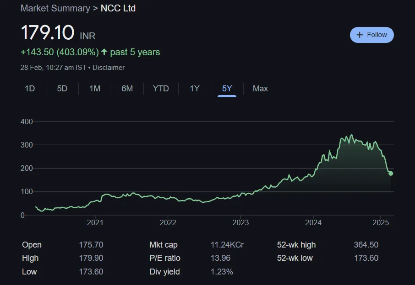This screenshot has width=415, height=285.
Task: Click the 2025 x-axis label
Action: 381,222
